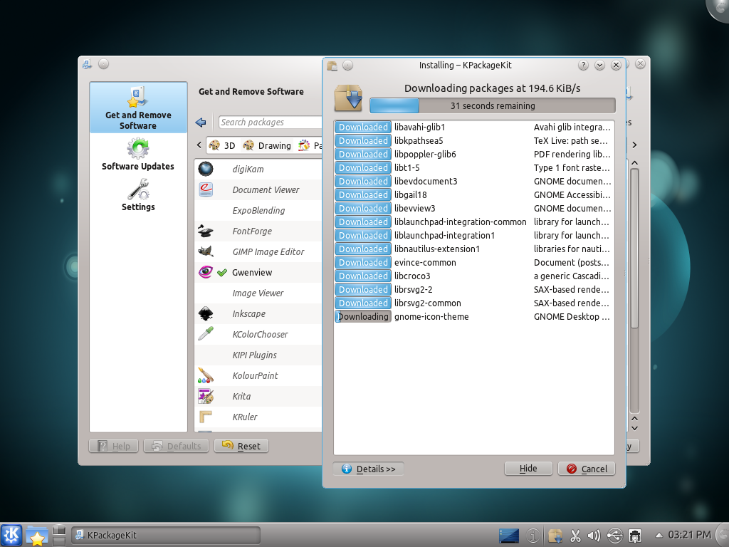Select the digiKam app icon
Viewport: 729px width, 547px height.
(x=206, y=169)
